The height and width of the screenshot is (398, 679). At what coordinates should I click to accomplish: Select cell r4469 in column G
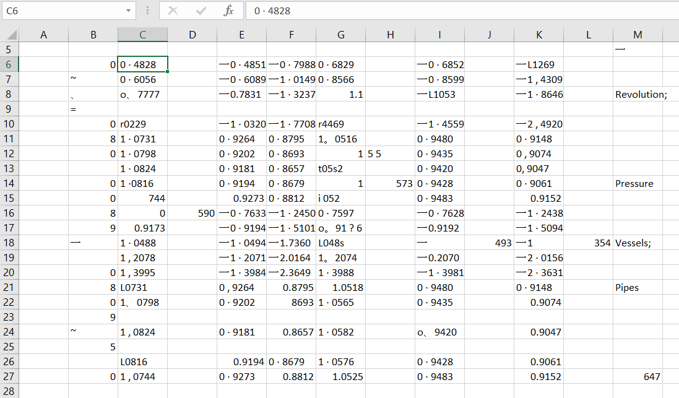tap(340, 124)
